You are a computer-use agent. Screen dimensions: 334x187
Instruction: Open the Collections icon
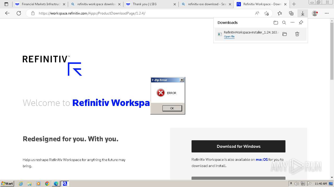[291, 13]
